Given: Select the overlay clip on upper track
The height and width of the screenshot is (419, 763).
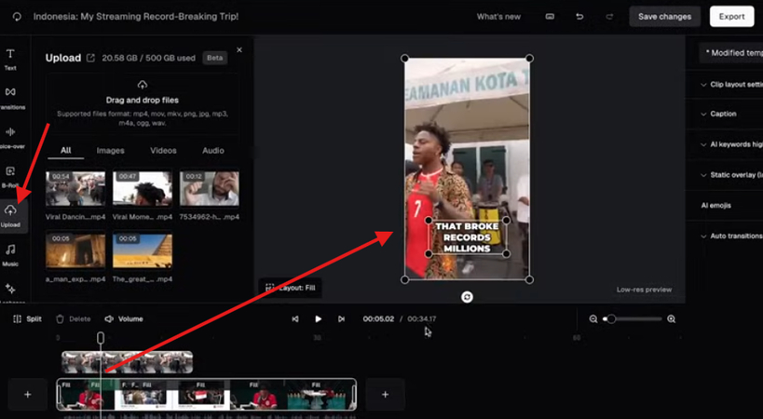Looking at the screenshot, I should [x=127, y=362].
